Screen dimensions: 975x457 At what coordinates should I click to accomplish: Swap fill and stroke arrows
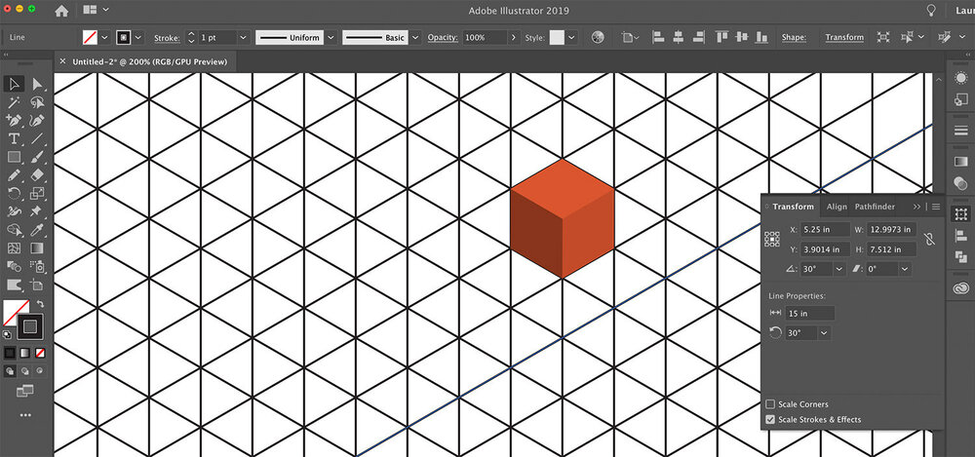coord(41,304)
